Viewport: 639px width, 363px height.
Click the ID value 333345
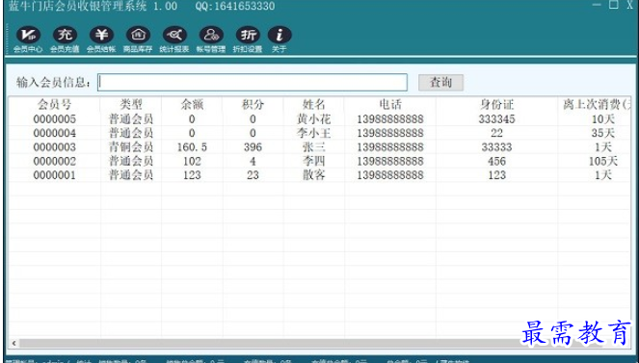[x=496, y=119]
